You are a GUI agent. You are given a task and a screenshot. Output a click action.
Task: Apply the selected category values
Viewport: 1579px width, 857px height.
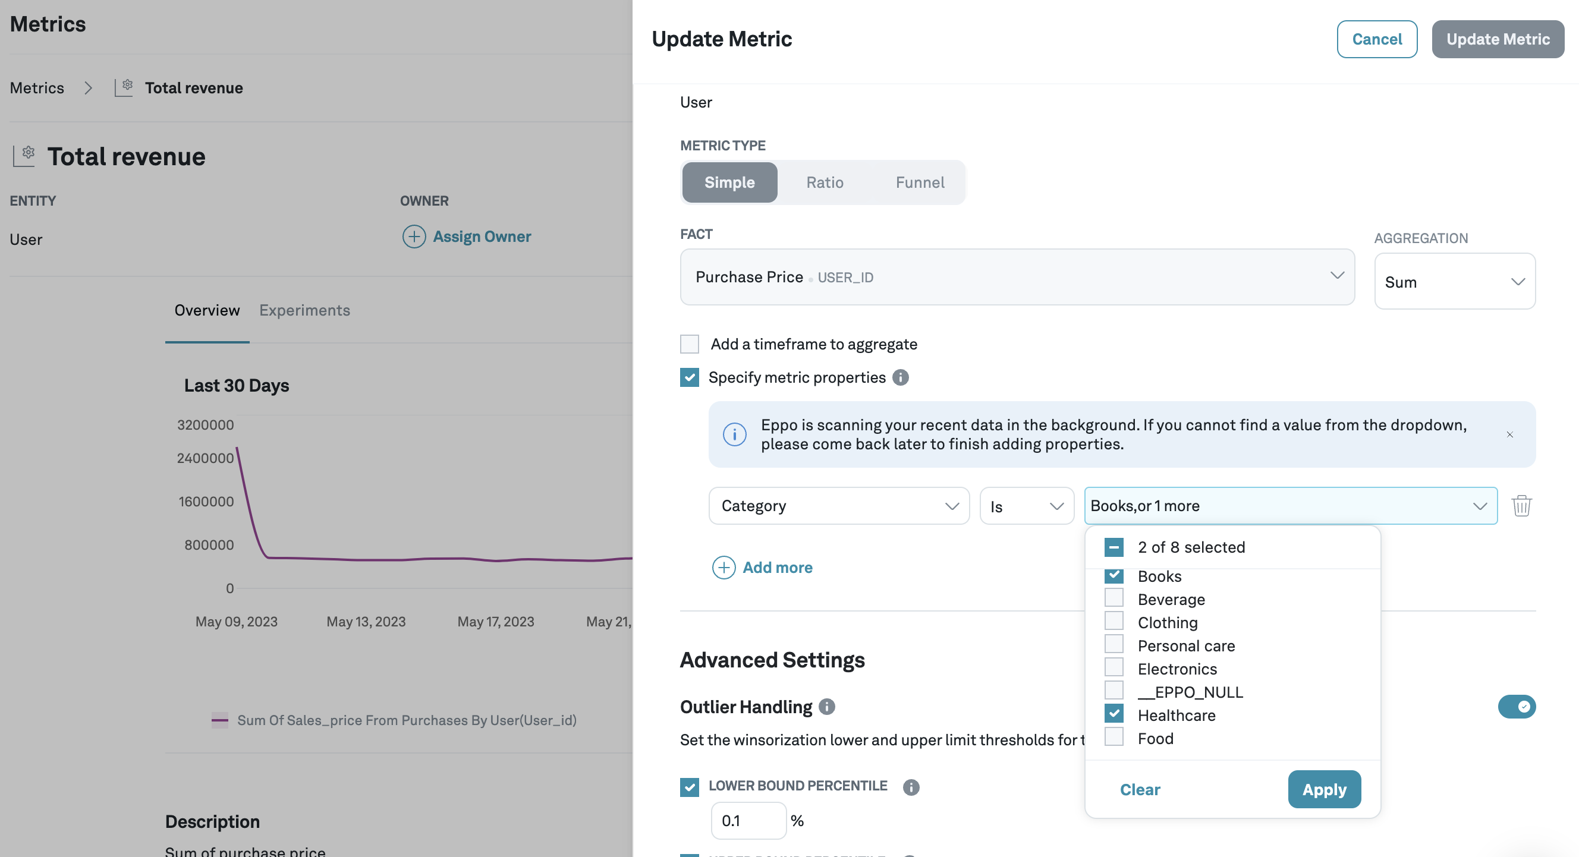(x=1323, y=789)
